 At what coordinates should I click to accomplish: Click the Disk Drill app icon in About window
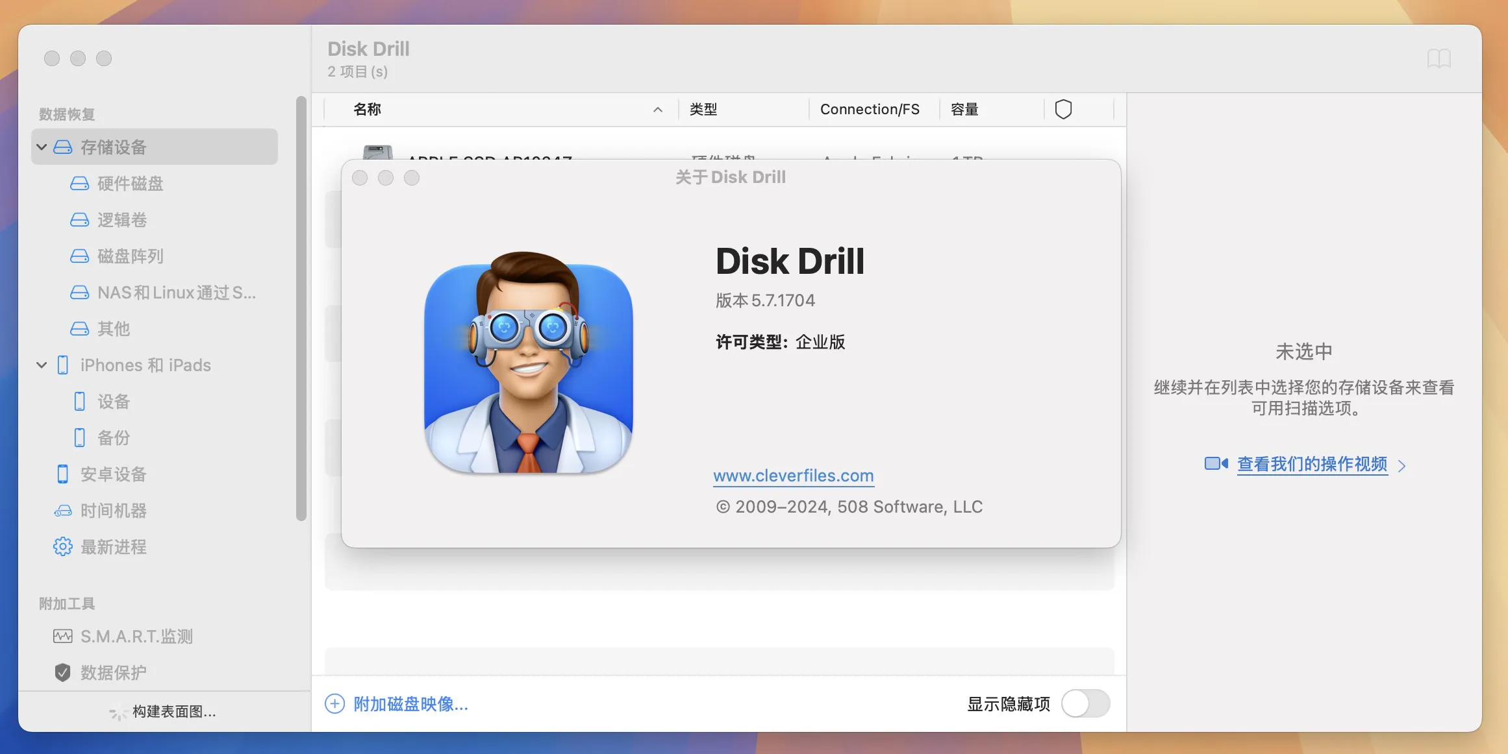528,363
